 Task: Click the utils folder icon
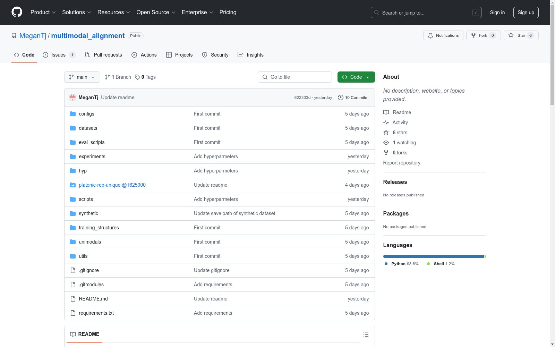[73, 256]
